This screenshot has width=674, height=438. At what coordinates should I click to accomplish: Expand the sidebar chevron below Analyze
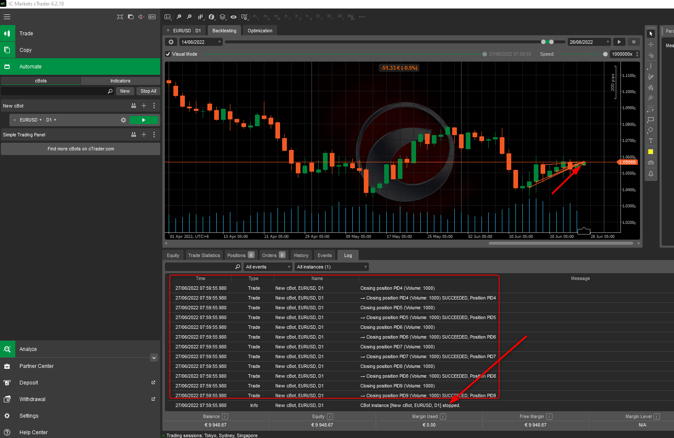tap(154, 358)
